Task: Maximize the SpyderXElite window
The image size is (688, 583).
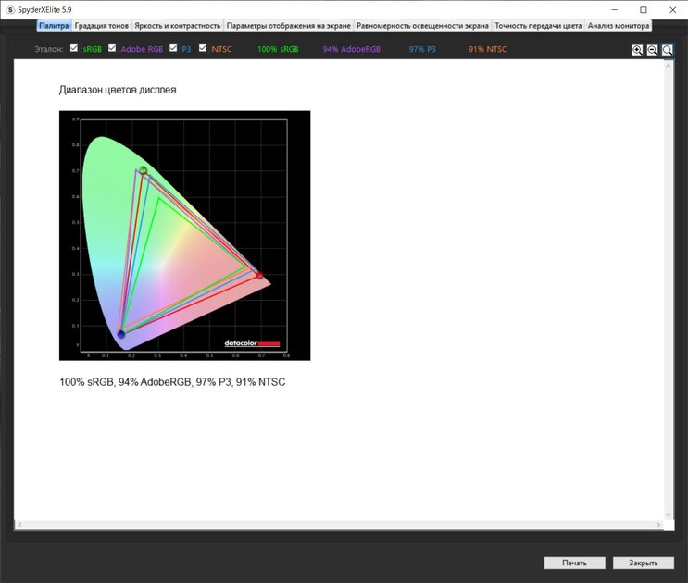Action: pos(644,9)
